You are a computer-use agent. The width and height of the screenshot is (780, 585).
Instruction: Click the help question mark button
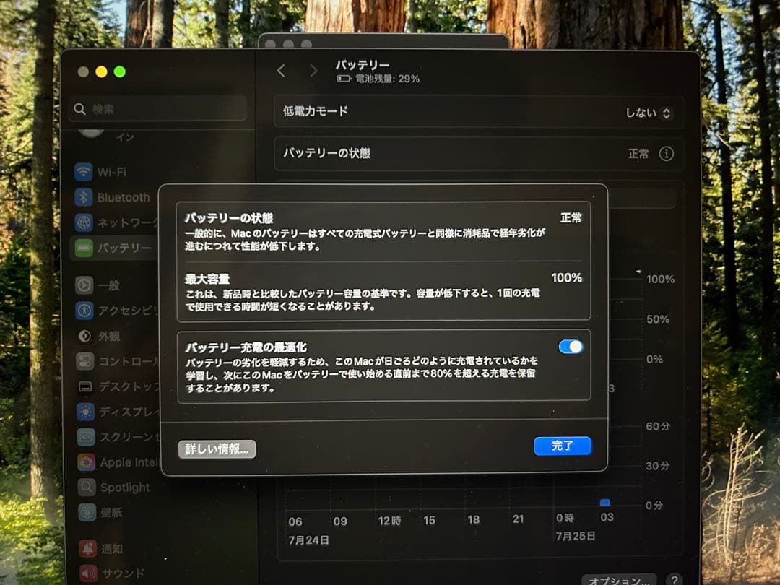pos(673,580)
